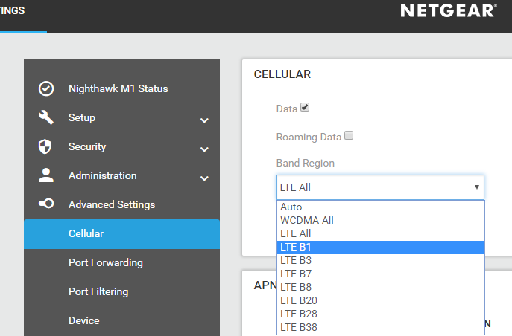
Task: Open the Device settings page
Action: click(83, 320)
